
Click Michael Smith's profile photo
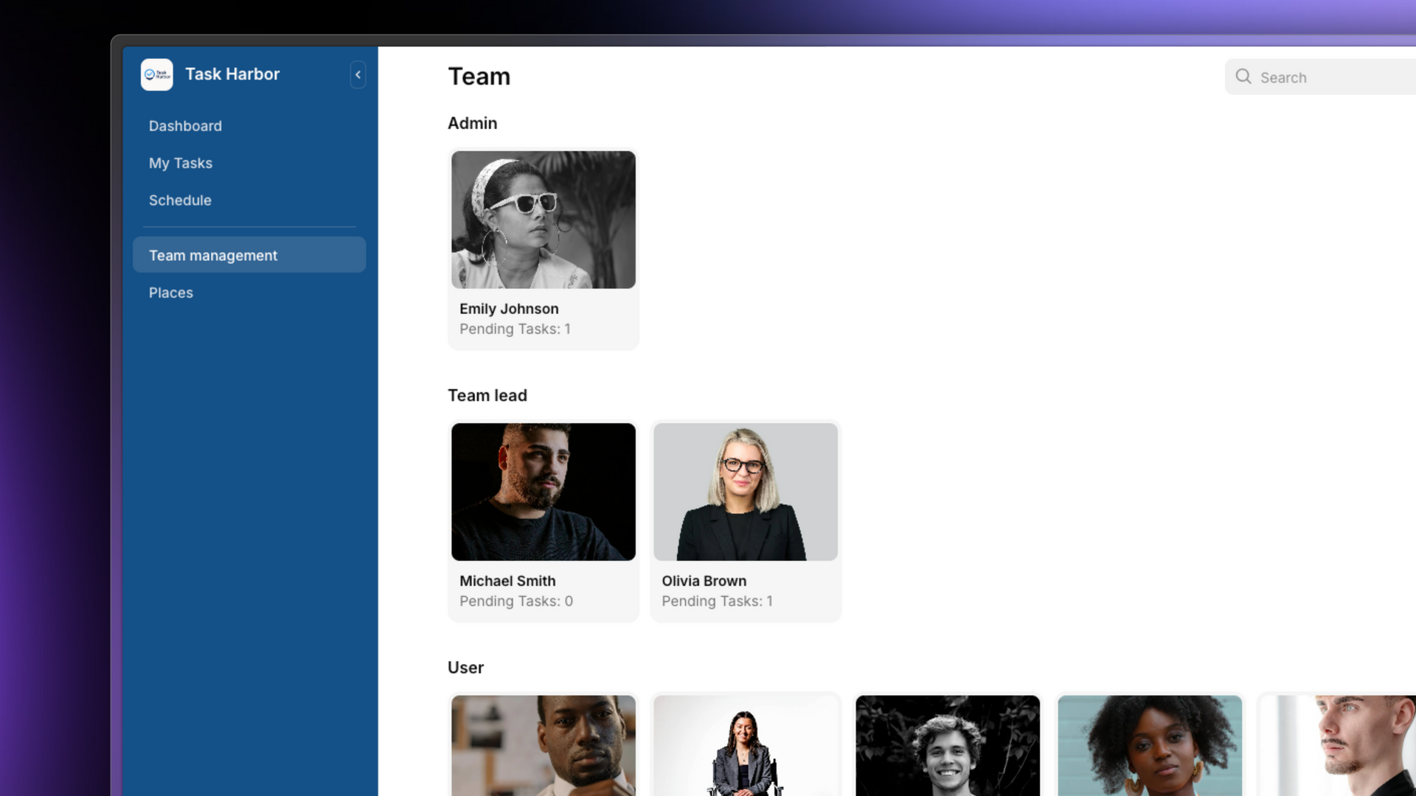point(544,492)
